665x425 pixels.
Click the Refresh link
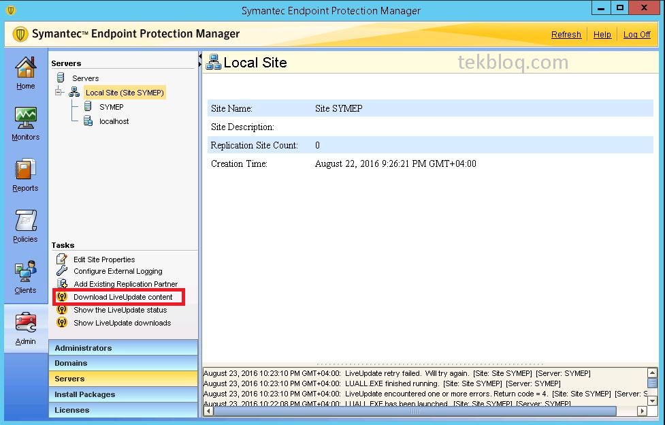click(566, 34)
